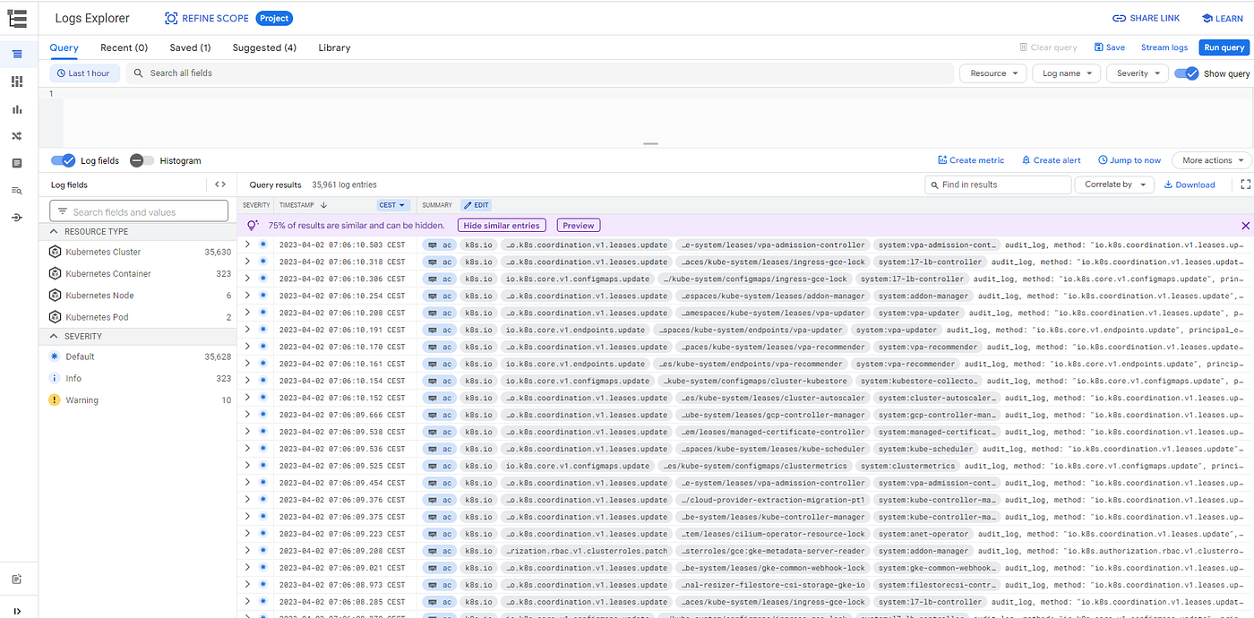Click the Info severity icon
The width and height of the screenshot is (1254, 618).
coord(55,378)
